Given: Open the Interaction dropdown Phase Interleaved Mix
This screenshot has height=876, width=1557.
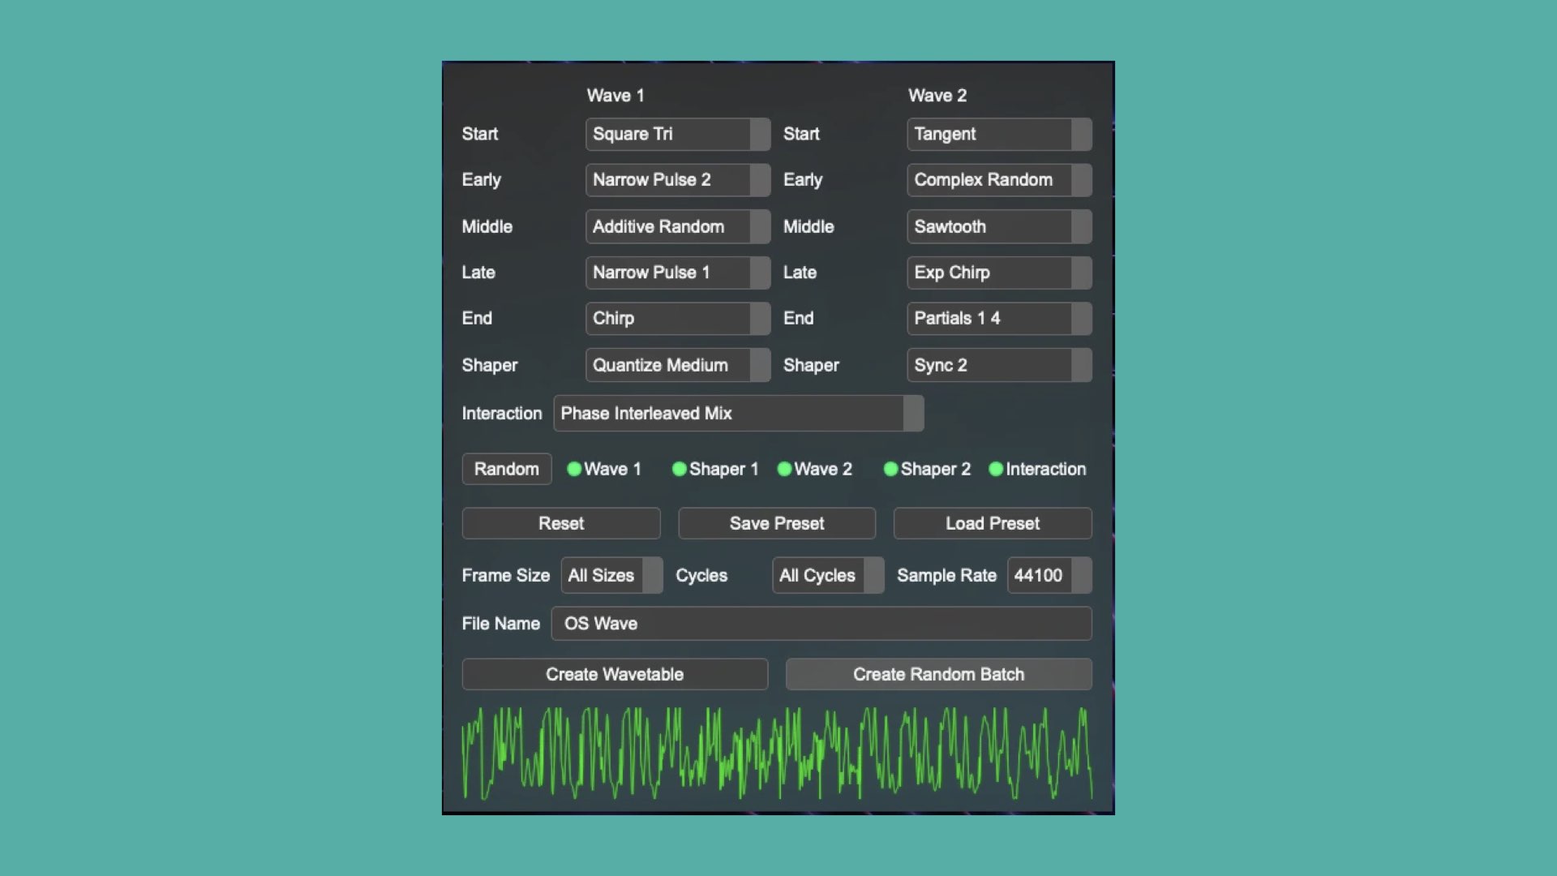Looking at the screenshot, I should 738,414.
